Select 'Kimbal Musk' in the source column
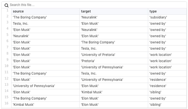This screenshot has width=188, height=109. (23, 105)
